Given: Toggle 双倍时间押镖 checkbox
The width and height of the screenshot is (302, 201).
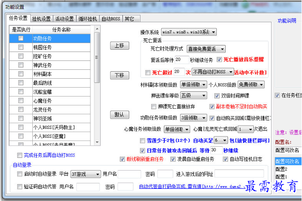Looking at the screenshot, I should click(x=217, y=96).
